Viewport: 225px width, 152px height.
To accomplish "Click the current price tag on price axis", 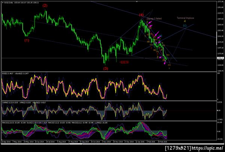I will click(x=220, y=58).
